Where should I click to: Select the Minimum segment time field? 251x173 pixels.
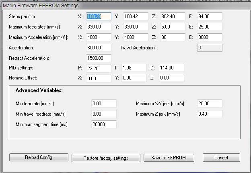coord(104,124)
